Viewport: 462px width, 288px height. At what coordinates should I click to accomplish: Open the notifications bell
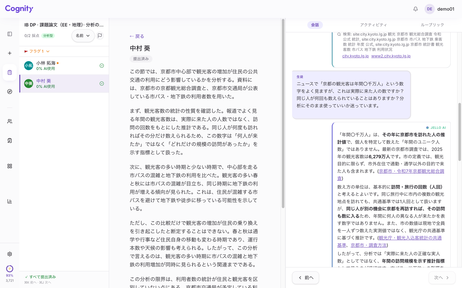pos(416,9)
